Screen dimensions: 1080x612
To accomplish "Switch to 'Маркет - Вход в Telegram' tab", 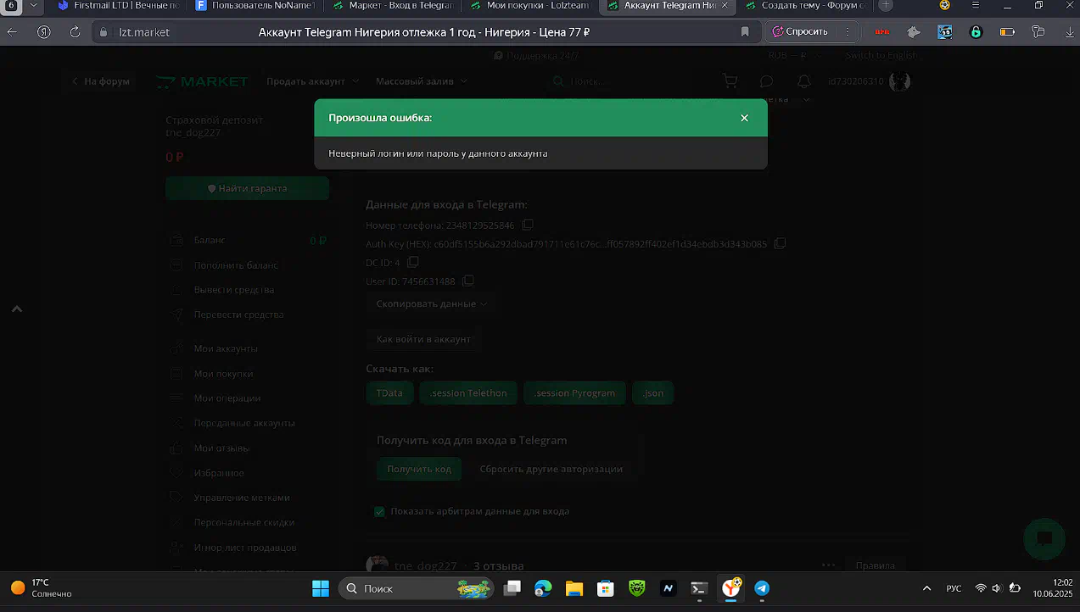I will pyautogui.click(x=393, y=5).
